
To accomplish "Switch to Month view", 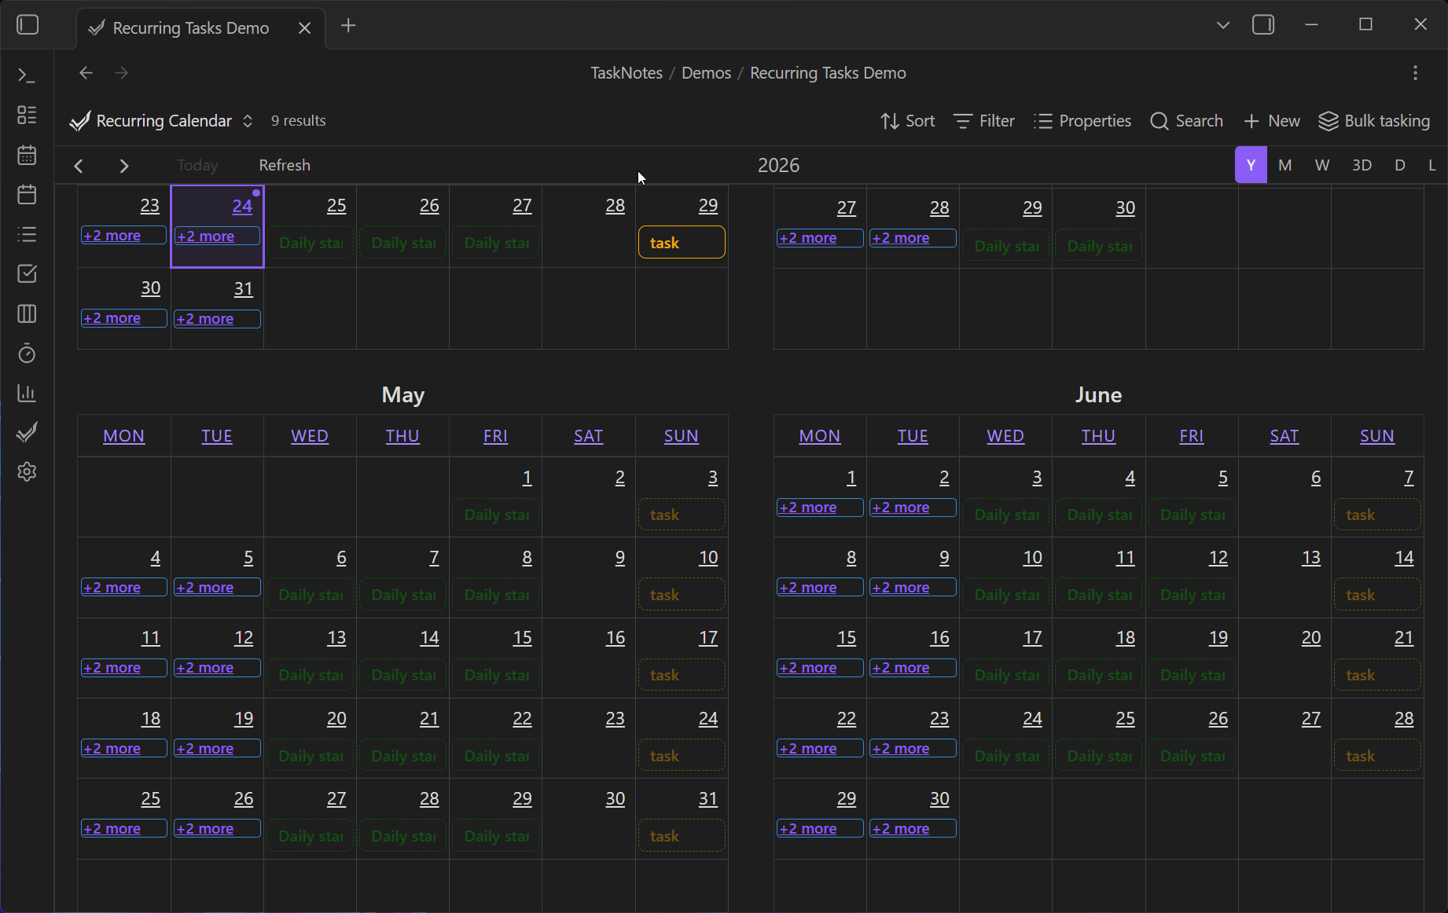I will [x=1284, y=164].
